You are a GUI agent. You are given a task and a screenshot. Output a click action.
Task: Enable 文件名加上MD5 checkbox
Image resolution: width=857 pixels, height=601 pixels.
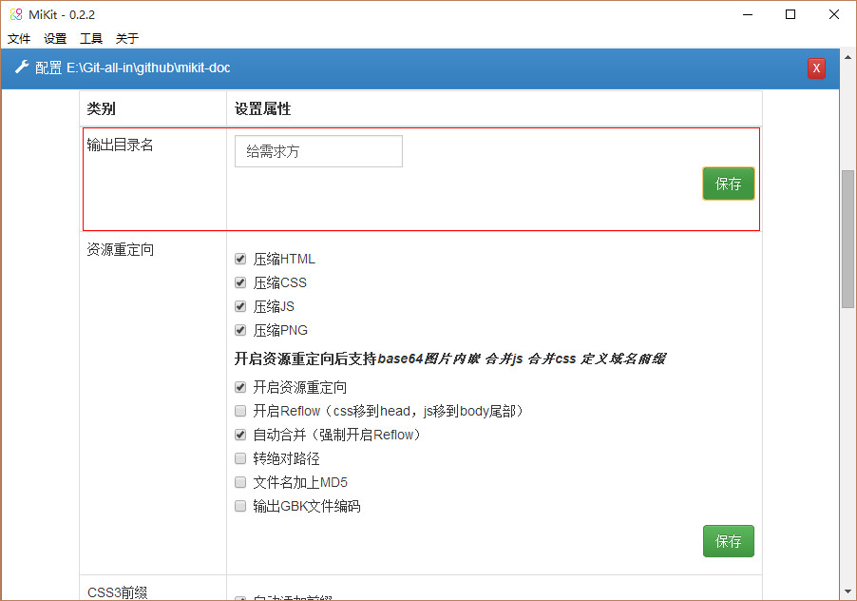(x=240, y=482)
